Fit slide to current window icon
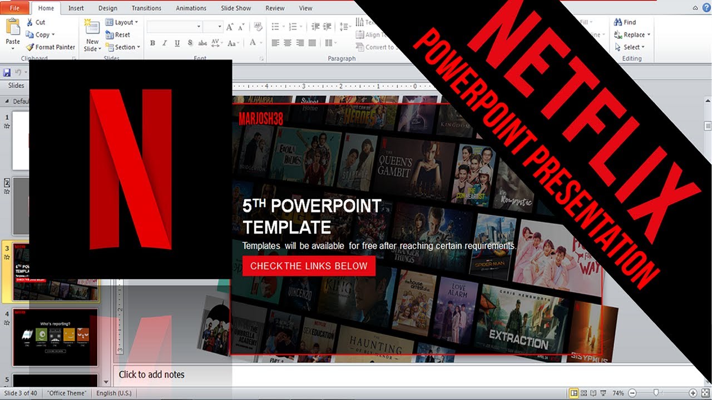The image size is (712, 400). [705, 393]
